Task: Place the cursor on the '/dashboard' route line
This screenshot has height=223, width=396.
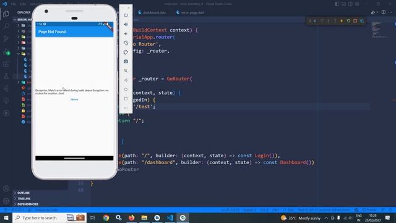Action: click(216, 162)
